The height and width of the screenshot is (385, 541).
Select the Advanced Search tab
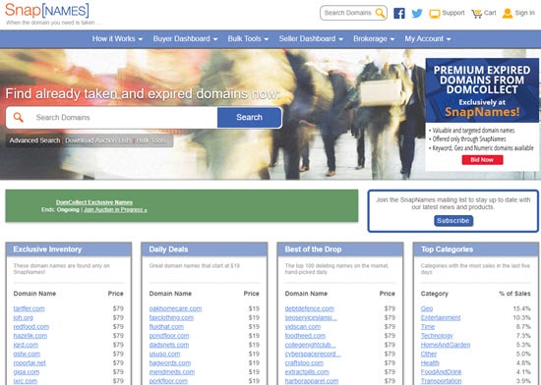click(x=34, y=140)
